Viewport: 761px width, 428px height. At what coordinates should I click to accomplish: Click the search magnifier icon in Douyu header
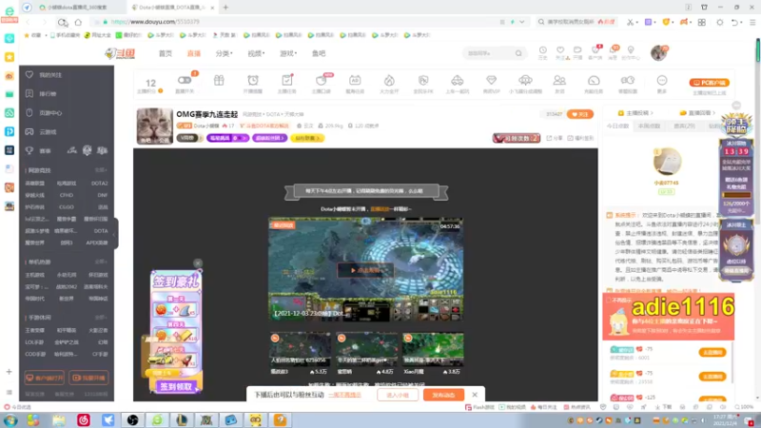[x=518, y=53]
